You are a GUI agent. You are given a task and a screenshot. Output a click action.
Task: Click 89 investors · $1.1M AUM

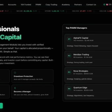[x=83, y=57]
